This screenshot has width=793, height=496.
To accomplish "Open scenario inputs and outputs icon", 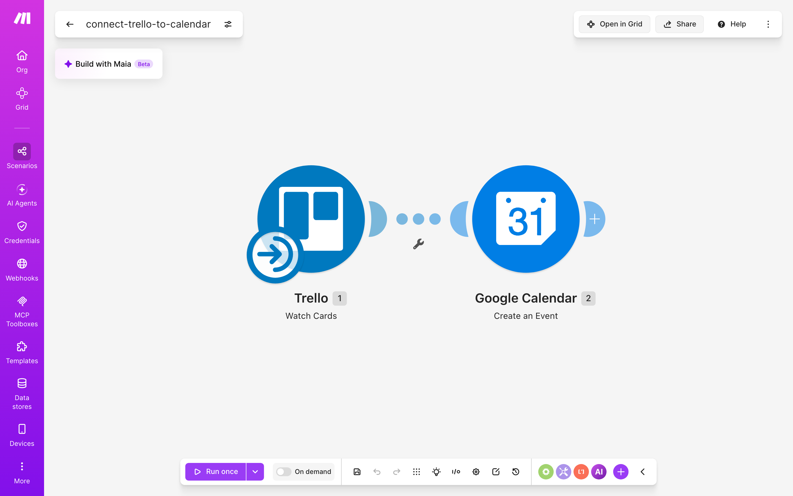I will click(456, 472).
